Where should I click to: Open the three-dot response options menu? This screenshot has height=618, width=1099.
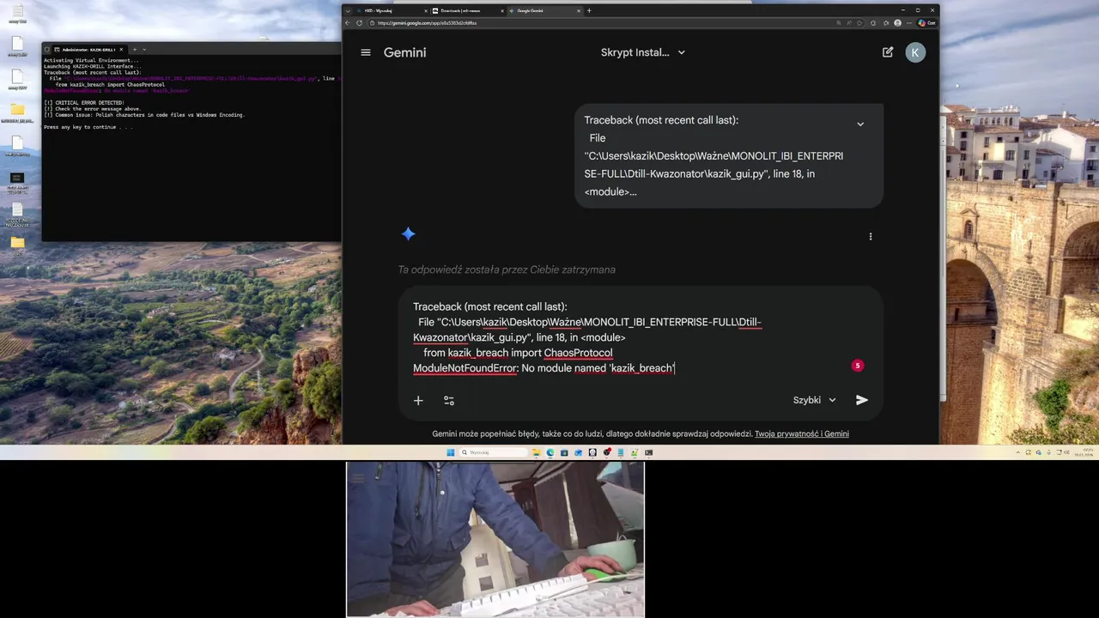[x=871, y=237]
